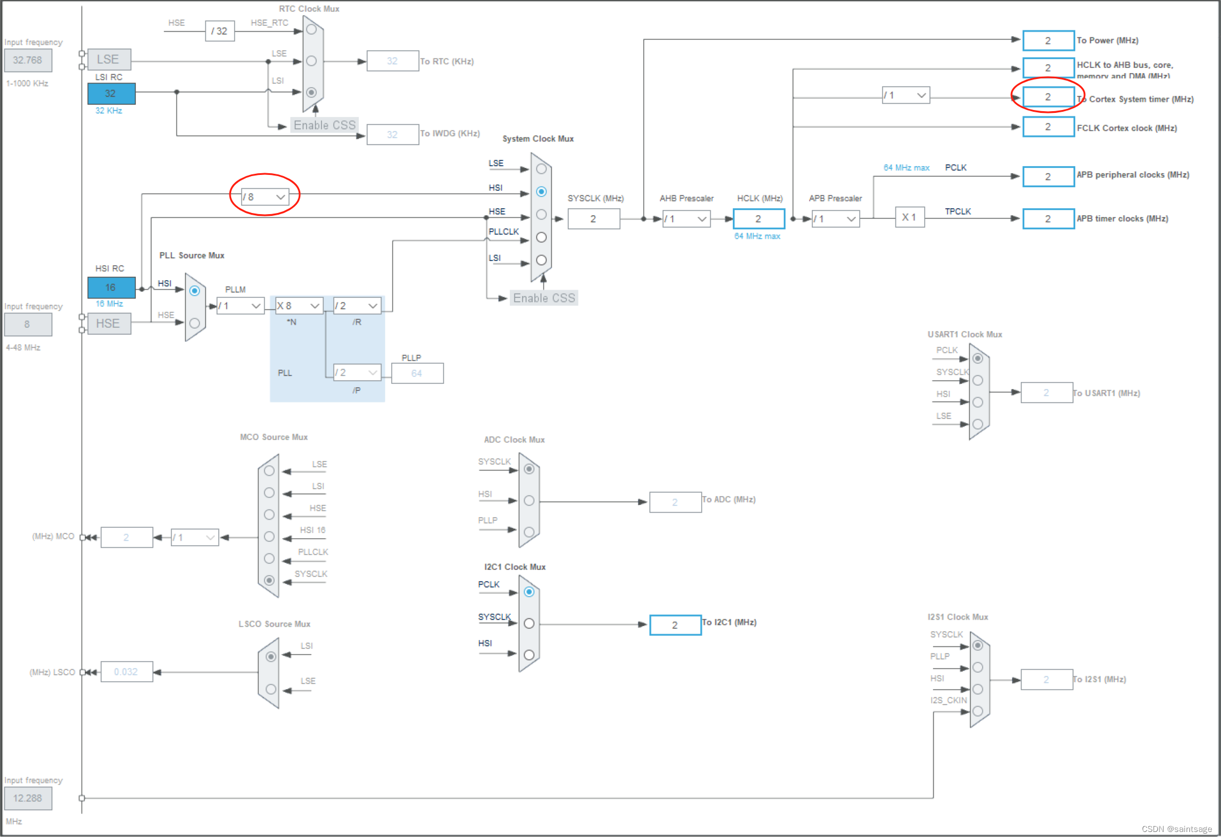This screenshot has width=1221, height=839.
Task: Select HSI input in I2C1 Clock Mux
Action: [529, 655]
